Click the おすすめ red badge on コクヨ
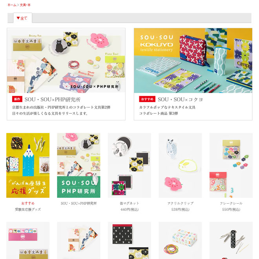259x259 pixels. pyautogui.click(x=147, y=99)
